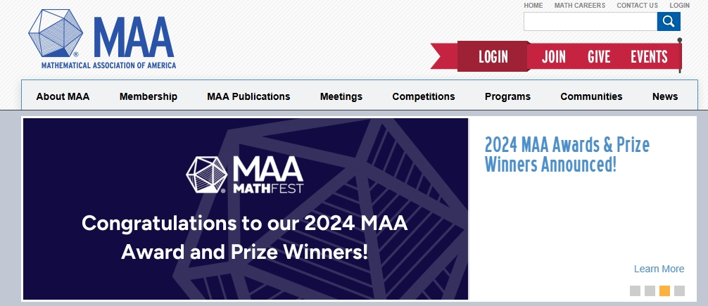
Task: Follow the Learn More link
Action: point(659,269)
